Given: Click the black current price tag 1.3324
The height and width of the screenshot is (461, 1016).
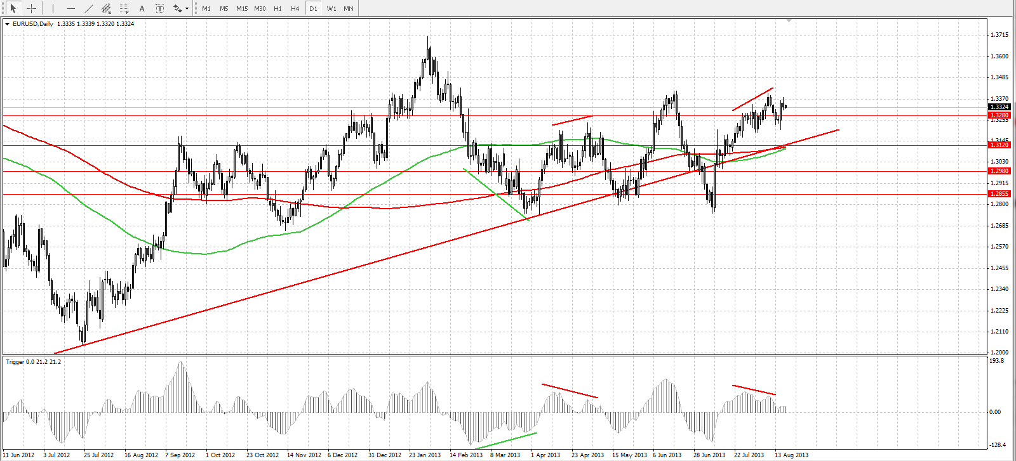Looking at the screenshot, I should tap(999, 107).
